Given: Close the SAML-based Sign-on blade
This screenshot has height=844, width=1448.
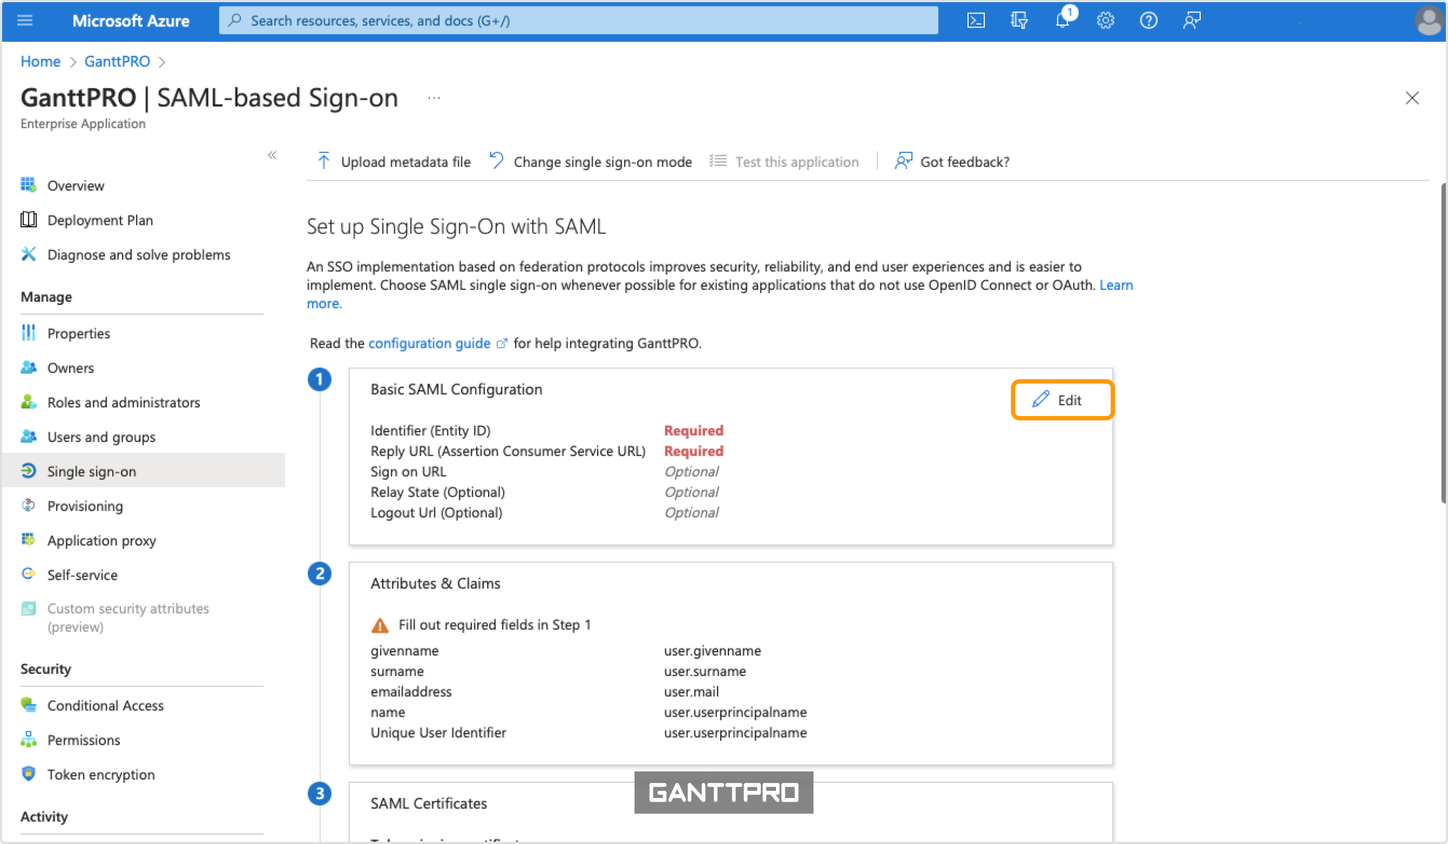Looking at the screenshot, I should pyautogui.click(x=1412, y=98).
